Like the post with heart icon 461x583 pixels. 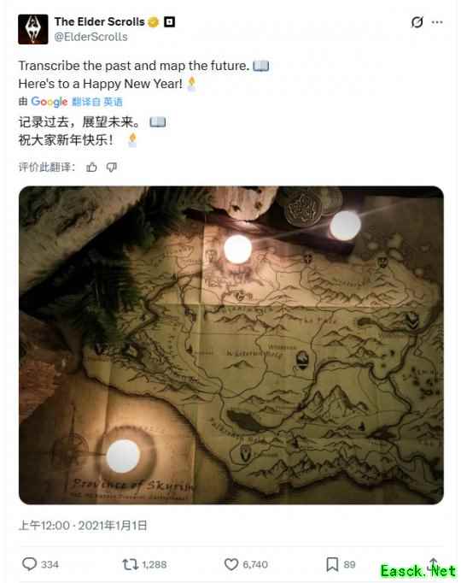(x=230, y=564)
